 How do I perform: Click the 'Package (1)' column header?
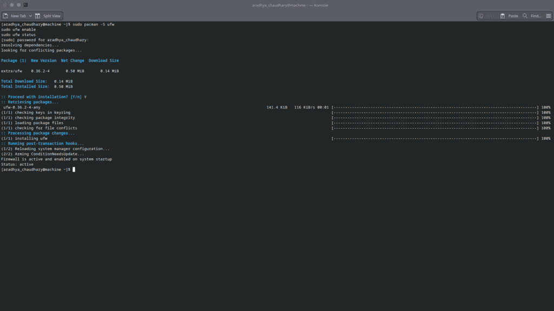14,60
